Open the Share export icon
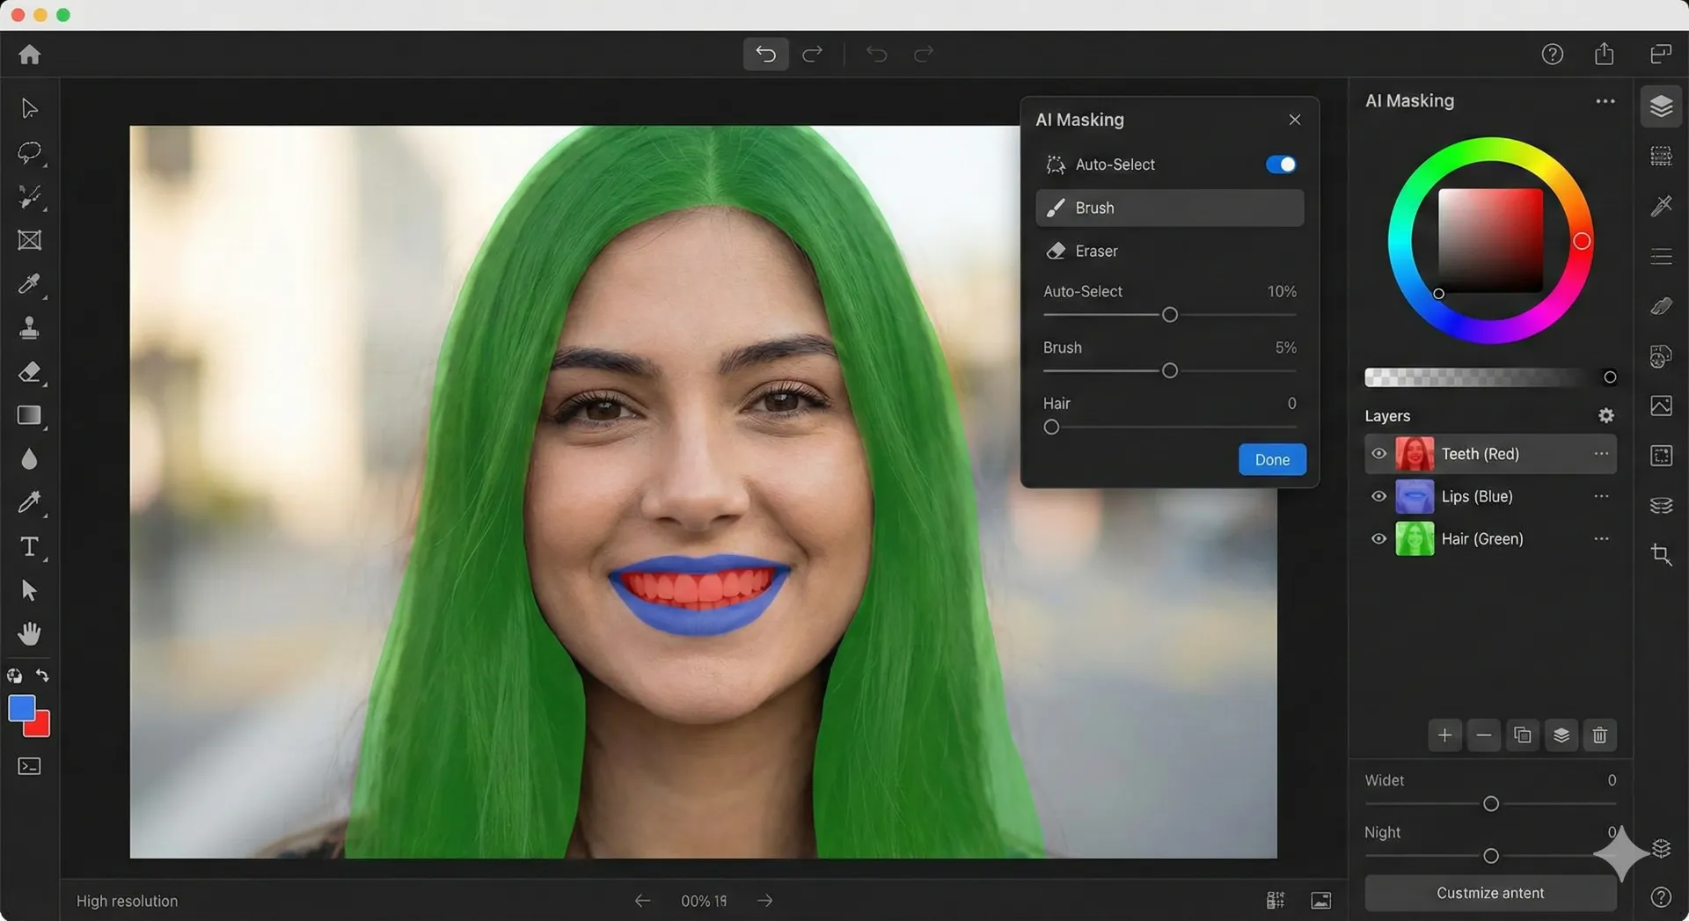 point(1604,55)
